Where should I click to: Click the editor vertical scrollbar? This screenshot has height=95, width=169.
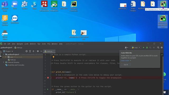tap(163, 75)
